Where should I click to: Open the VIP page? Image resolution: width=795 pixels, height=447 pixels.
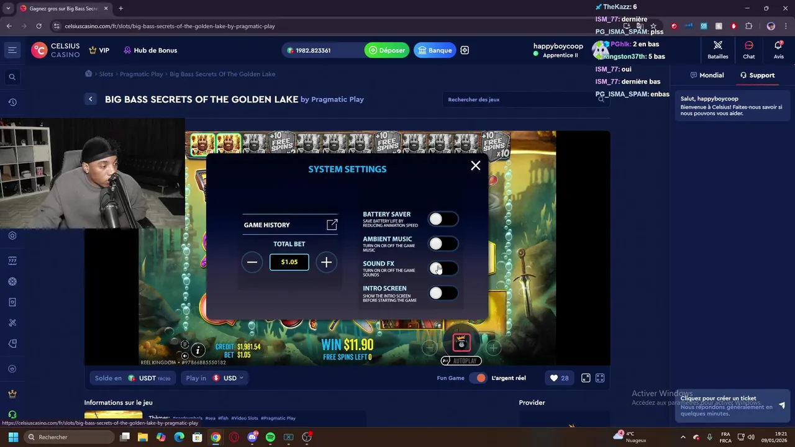[99, 50]
